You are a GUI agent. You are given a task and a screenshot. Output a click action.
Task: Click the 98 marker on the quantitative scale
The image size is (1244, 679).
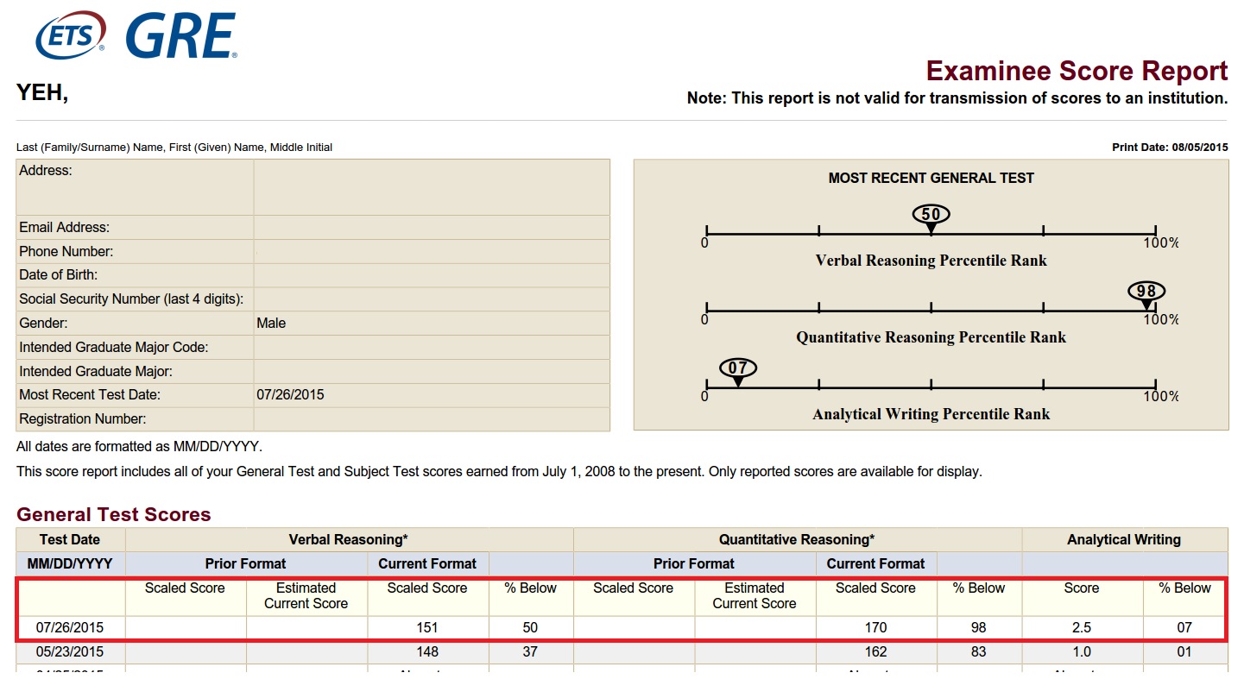click(1146, 292)
